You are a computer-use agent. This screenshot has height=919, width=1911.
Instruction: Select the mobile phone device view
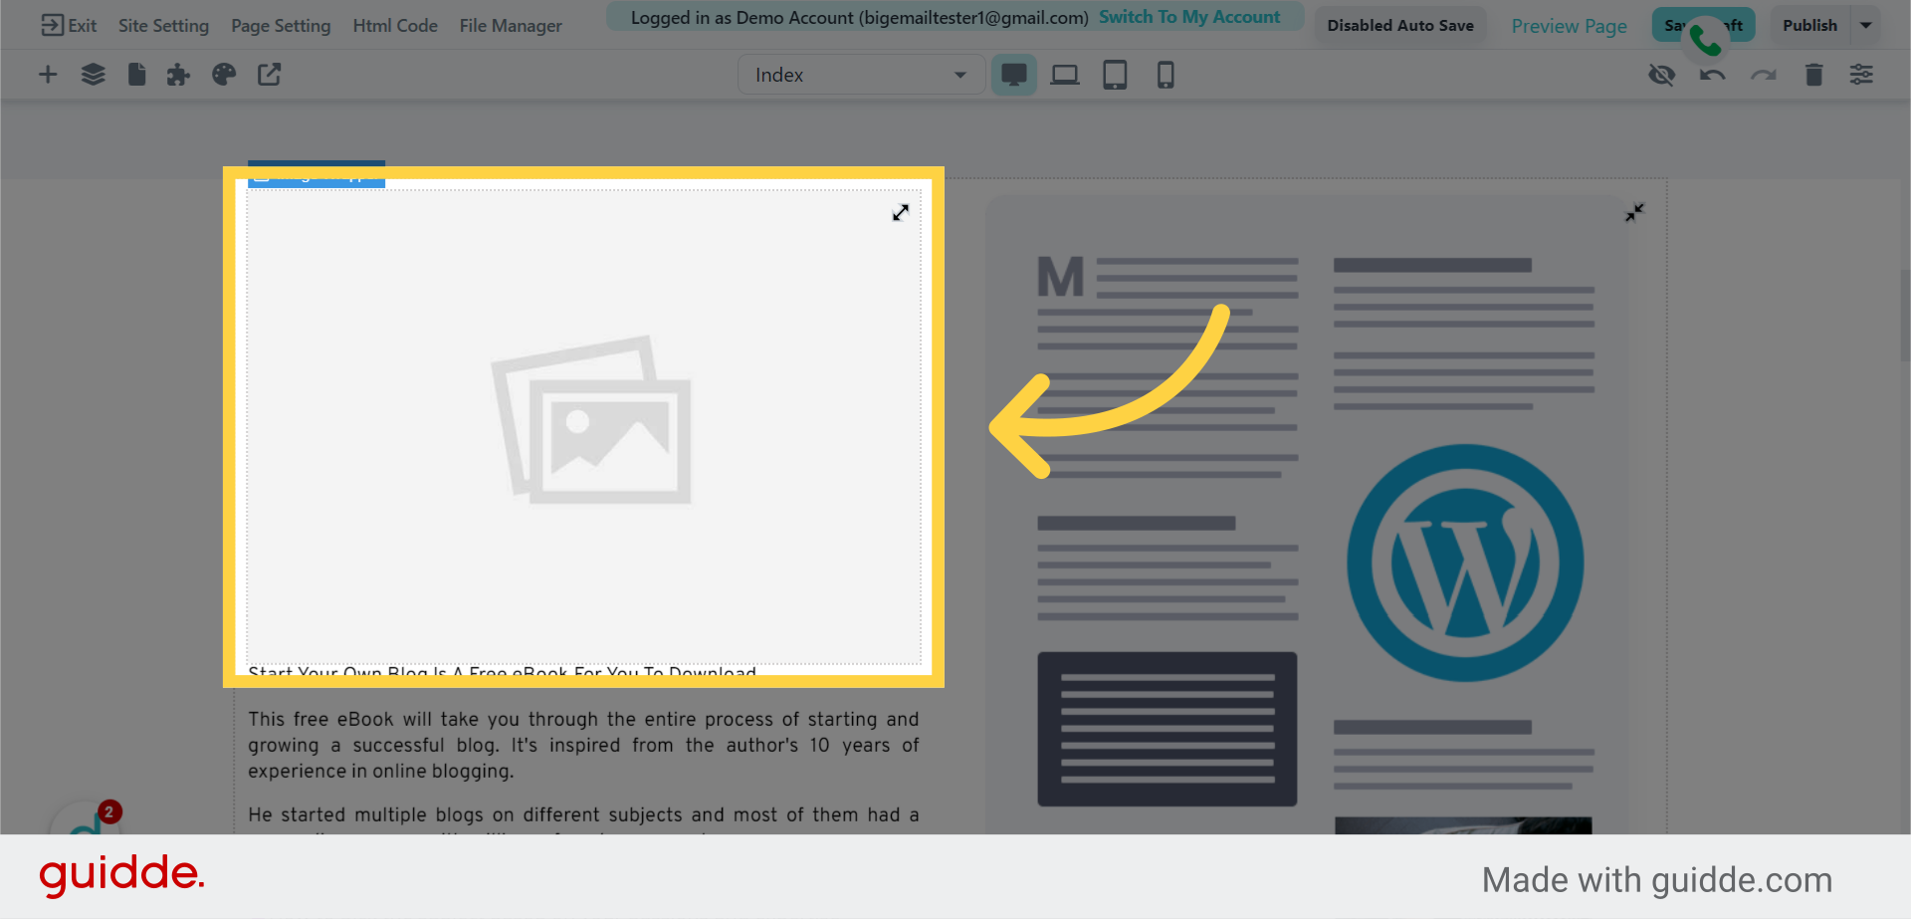1166,75
